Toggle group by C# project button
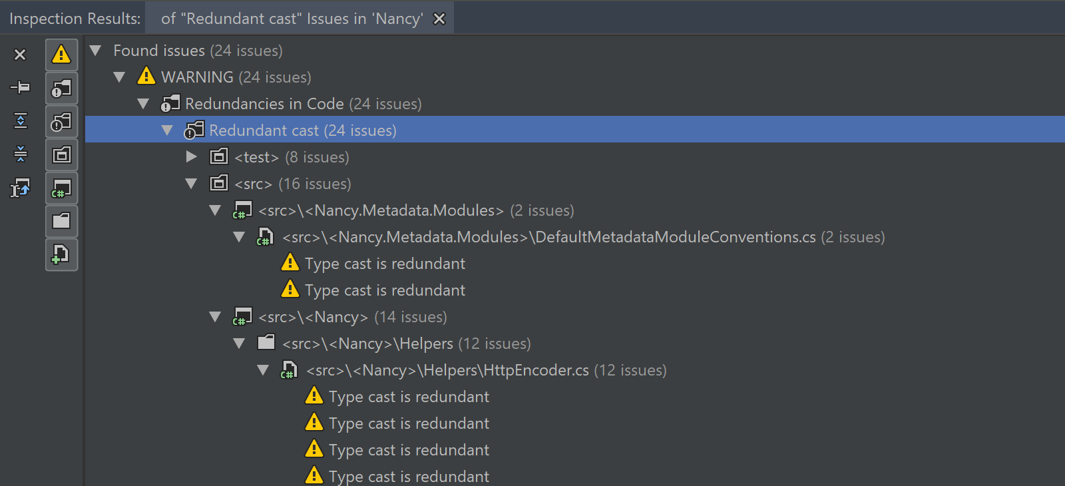Image resolution: width=1065 pixels, height=486 pixels. tap(61, 188)
